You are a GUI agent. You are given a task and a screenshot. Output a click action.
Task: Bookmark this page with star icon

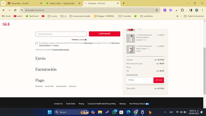pyautogui.click(x=157, y=10)
